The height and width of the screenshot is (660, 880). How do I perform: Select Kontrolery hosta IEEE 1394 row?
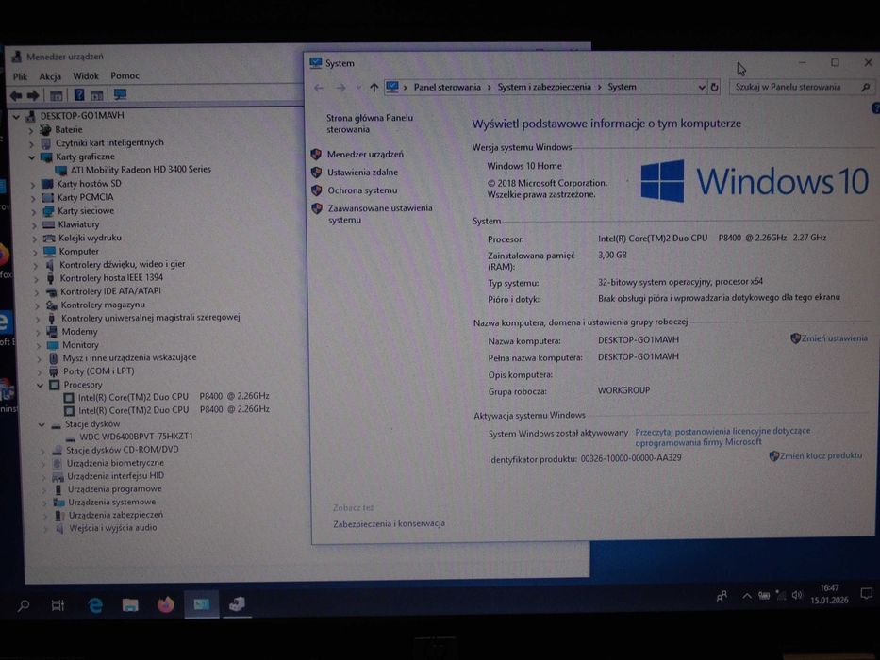(111, 278)
